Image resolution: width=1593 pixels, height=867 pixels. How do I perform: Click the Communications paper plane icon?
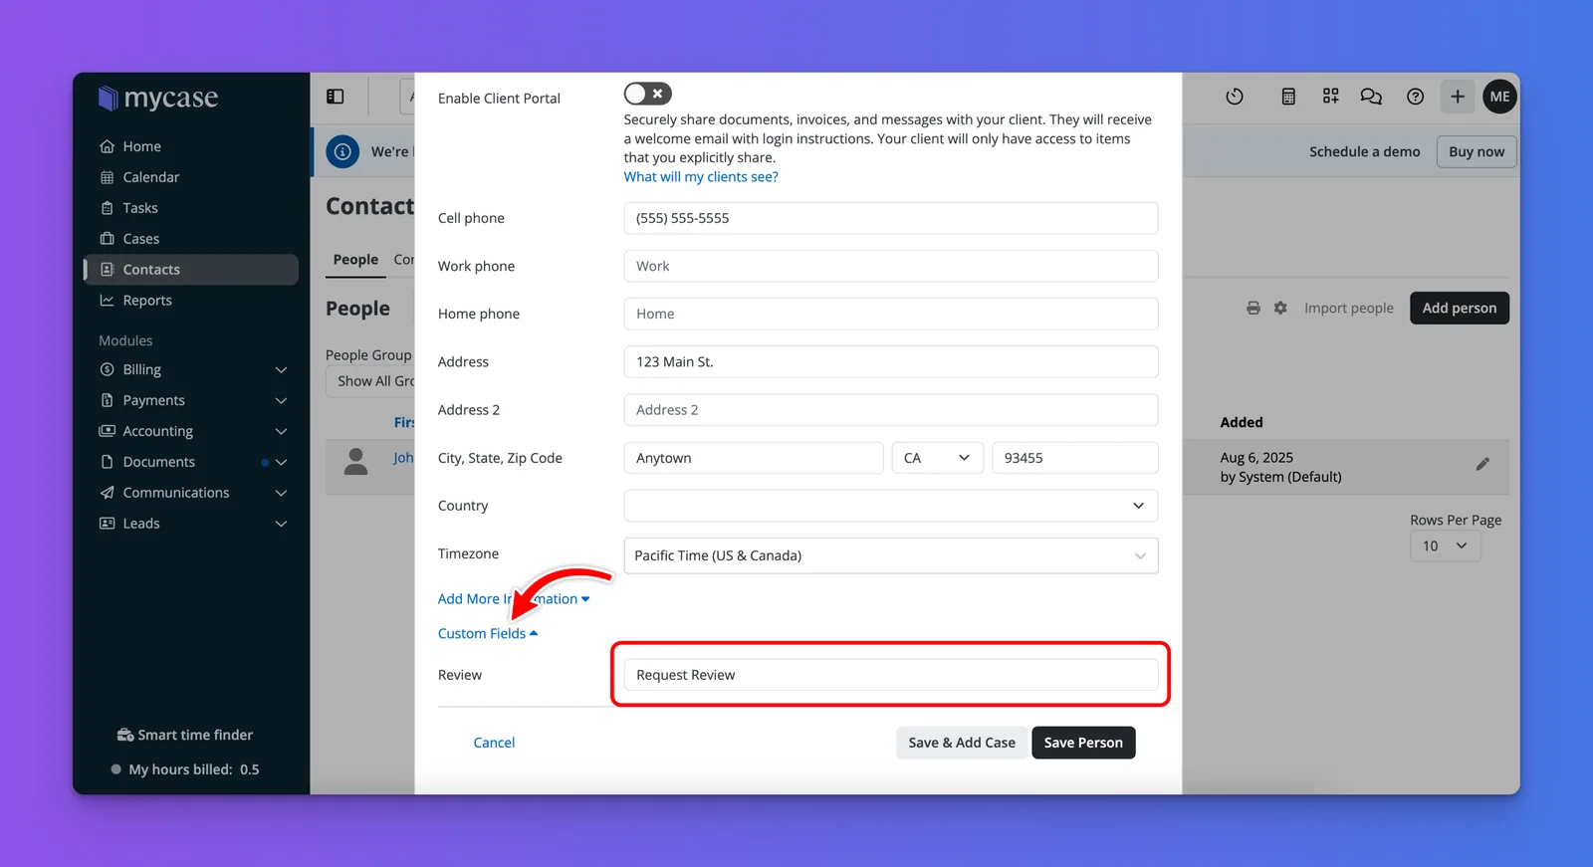107,493
